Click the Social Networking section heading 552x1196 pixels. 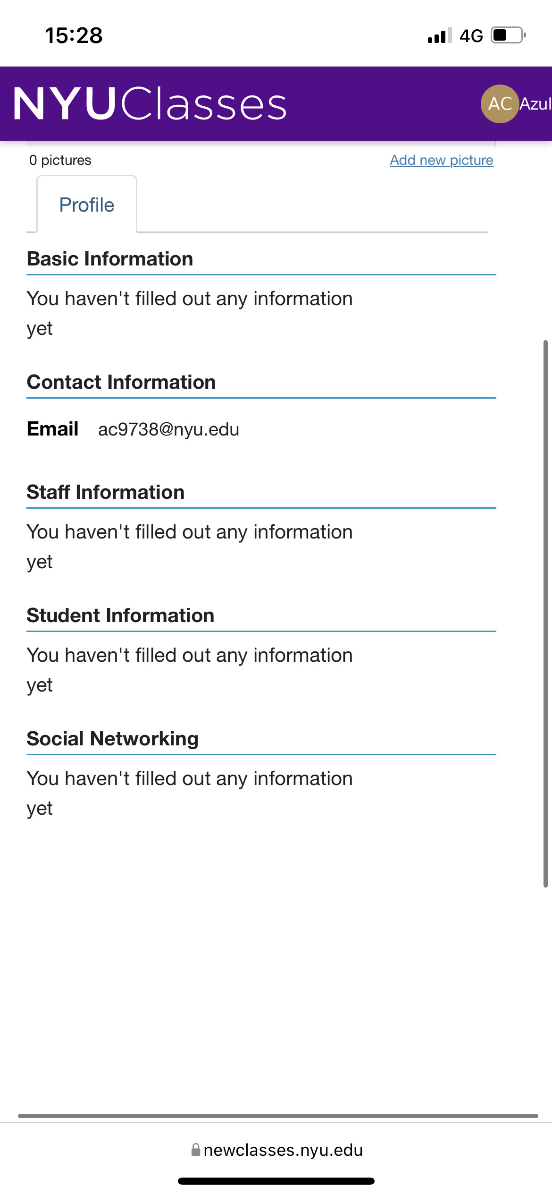(x=112, y=739)
